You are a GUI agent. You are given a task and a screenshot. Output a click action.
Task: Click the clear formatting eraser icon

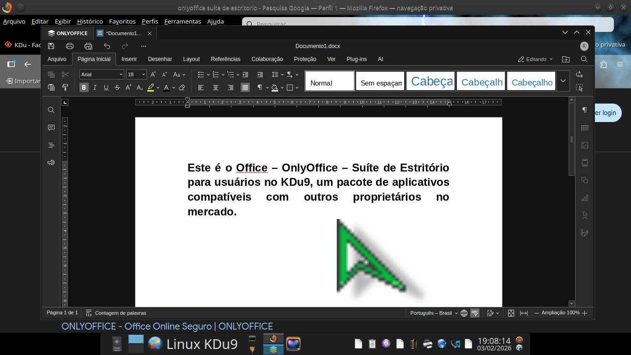(182, 87)
